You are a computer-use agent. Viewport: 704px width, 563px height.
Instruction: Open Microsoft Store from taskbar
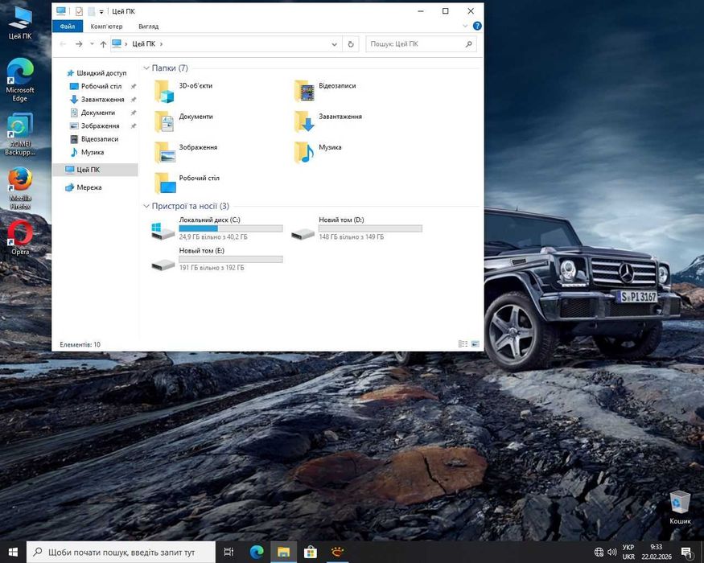tap(310, 552)
